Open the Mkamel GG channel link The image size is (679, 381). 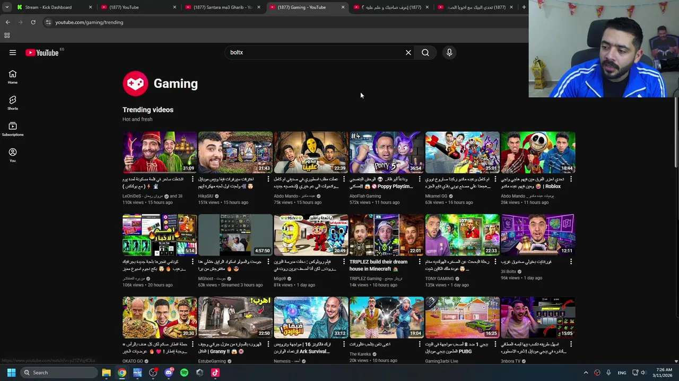coord(436,196)
